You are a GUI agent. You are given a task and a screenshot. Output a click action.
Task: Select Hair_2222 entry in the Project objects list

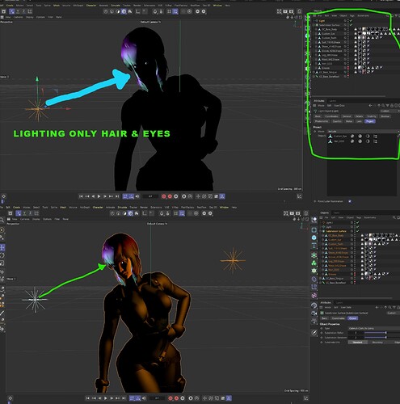(339, 141)
